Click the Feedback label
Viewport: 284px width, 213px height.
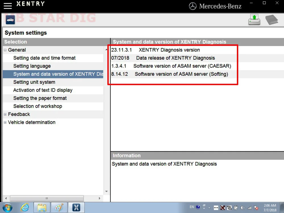tap(19, 114)
